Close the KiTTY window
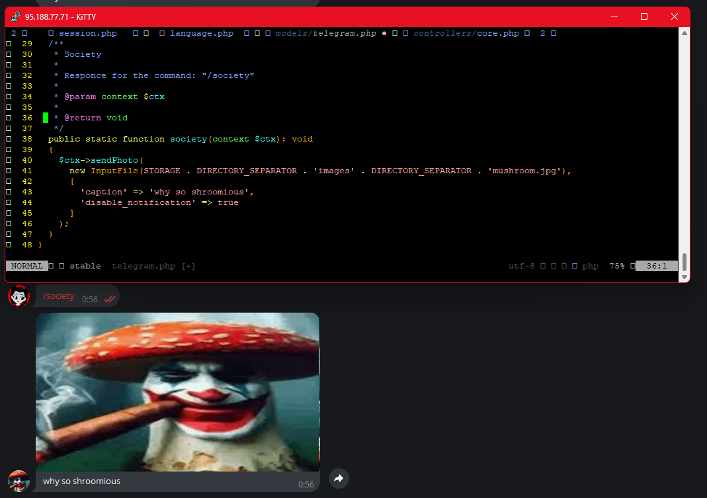The height and width of the screenshot is (498, 707). pos(674,17)
